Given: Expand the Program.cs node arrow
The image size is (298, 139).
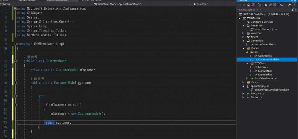Looking at the screenshot, I should [x=243, y=93].
